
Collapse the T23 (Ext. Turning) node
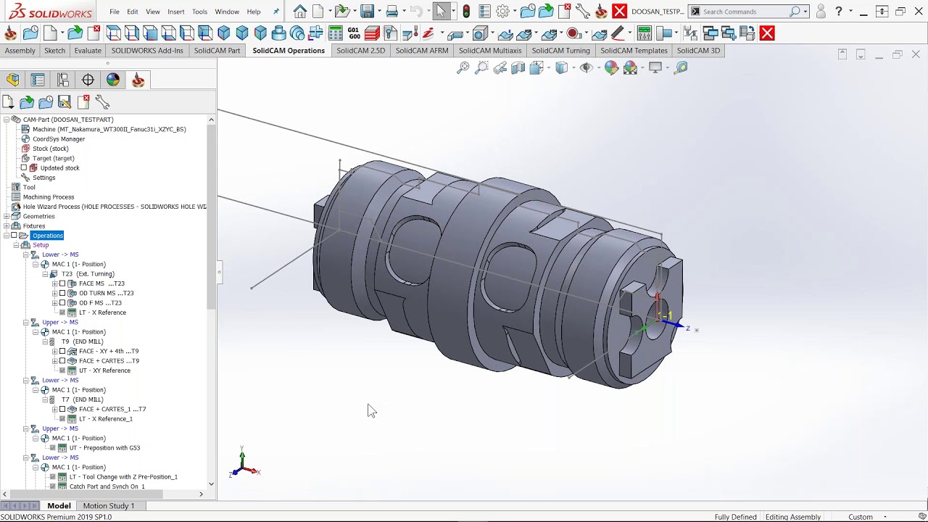(x=45, y=274)
